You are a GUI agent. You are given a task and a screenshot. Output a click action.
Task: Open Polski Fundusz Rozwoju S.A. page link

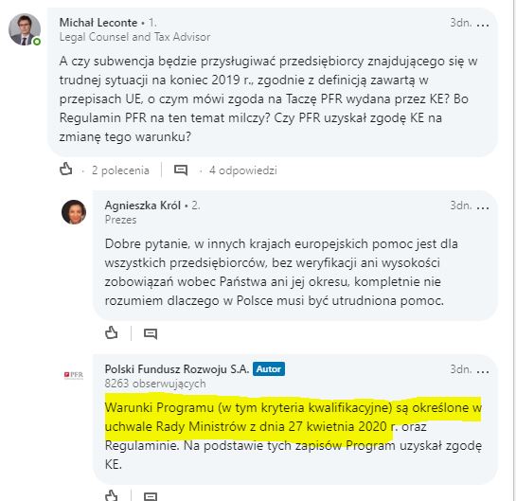click(x=177, y=369)
